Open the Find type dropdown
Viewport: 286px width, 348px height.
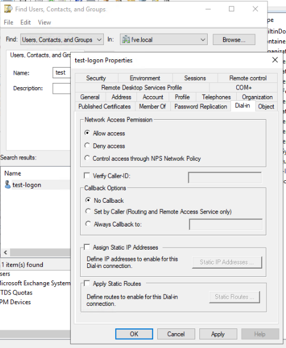tap(62, 40)
